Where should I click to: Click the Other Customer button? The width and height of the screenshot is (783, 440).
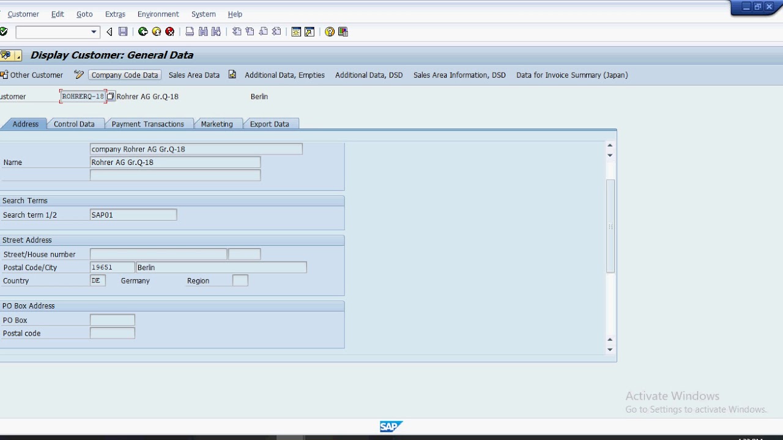point(32,75)
